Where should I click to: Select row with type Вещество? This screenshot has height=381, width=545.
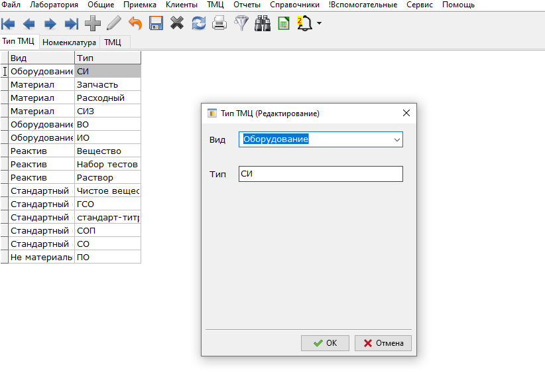pos(70,151)
